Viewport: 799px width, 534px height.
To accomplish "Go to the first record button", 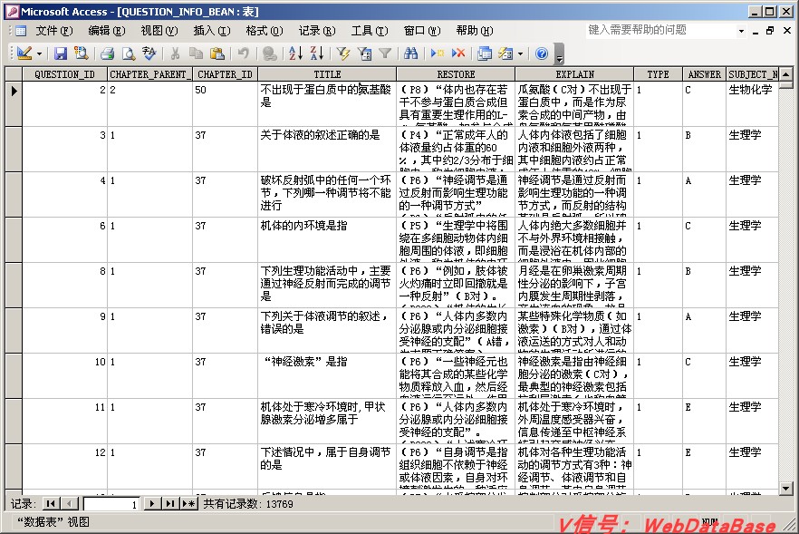I will point(51,504).
